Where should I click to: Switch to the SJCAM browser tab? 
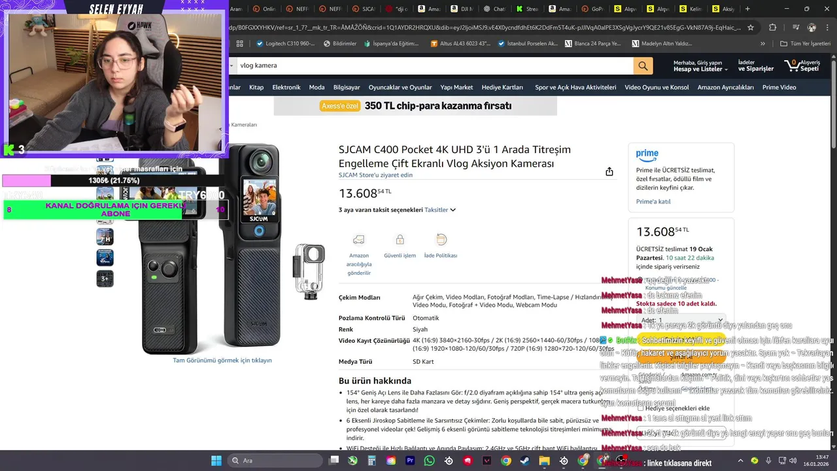[364, 9]
